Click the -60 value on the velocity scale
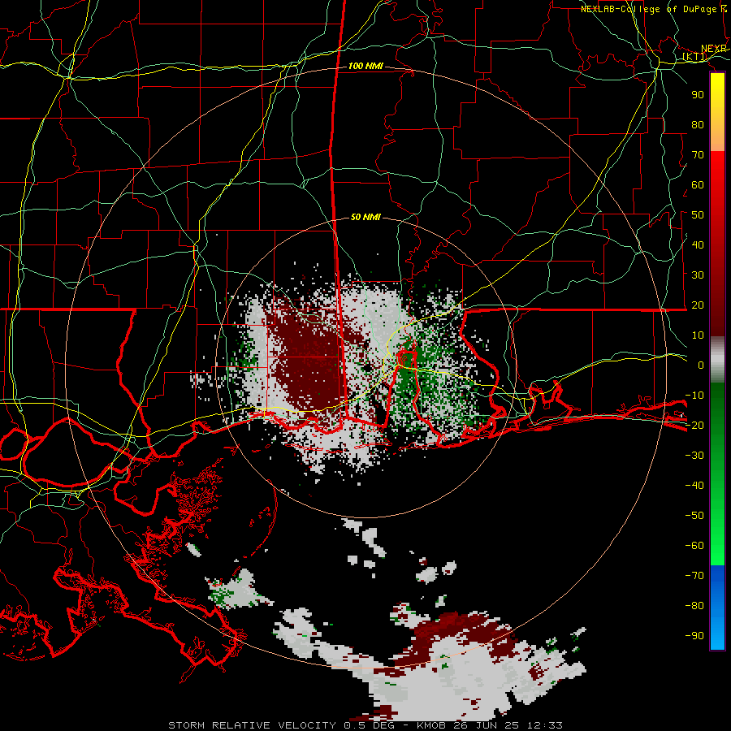The width and height of the screenshot is (731, 731). [x=694, y=546]
